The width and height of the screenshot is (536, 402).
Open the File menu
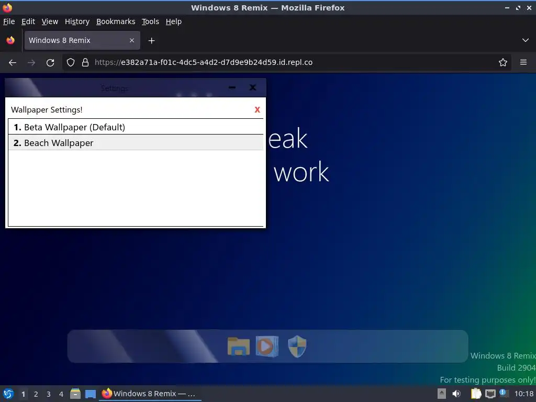(9, 21)
